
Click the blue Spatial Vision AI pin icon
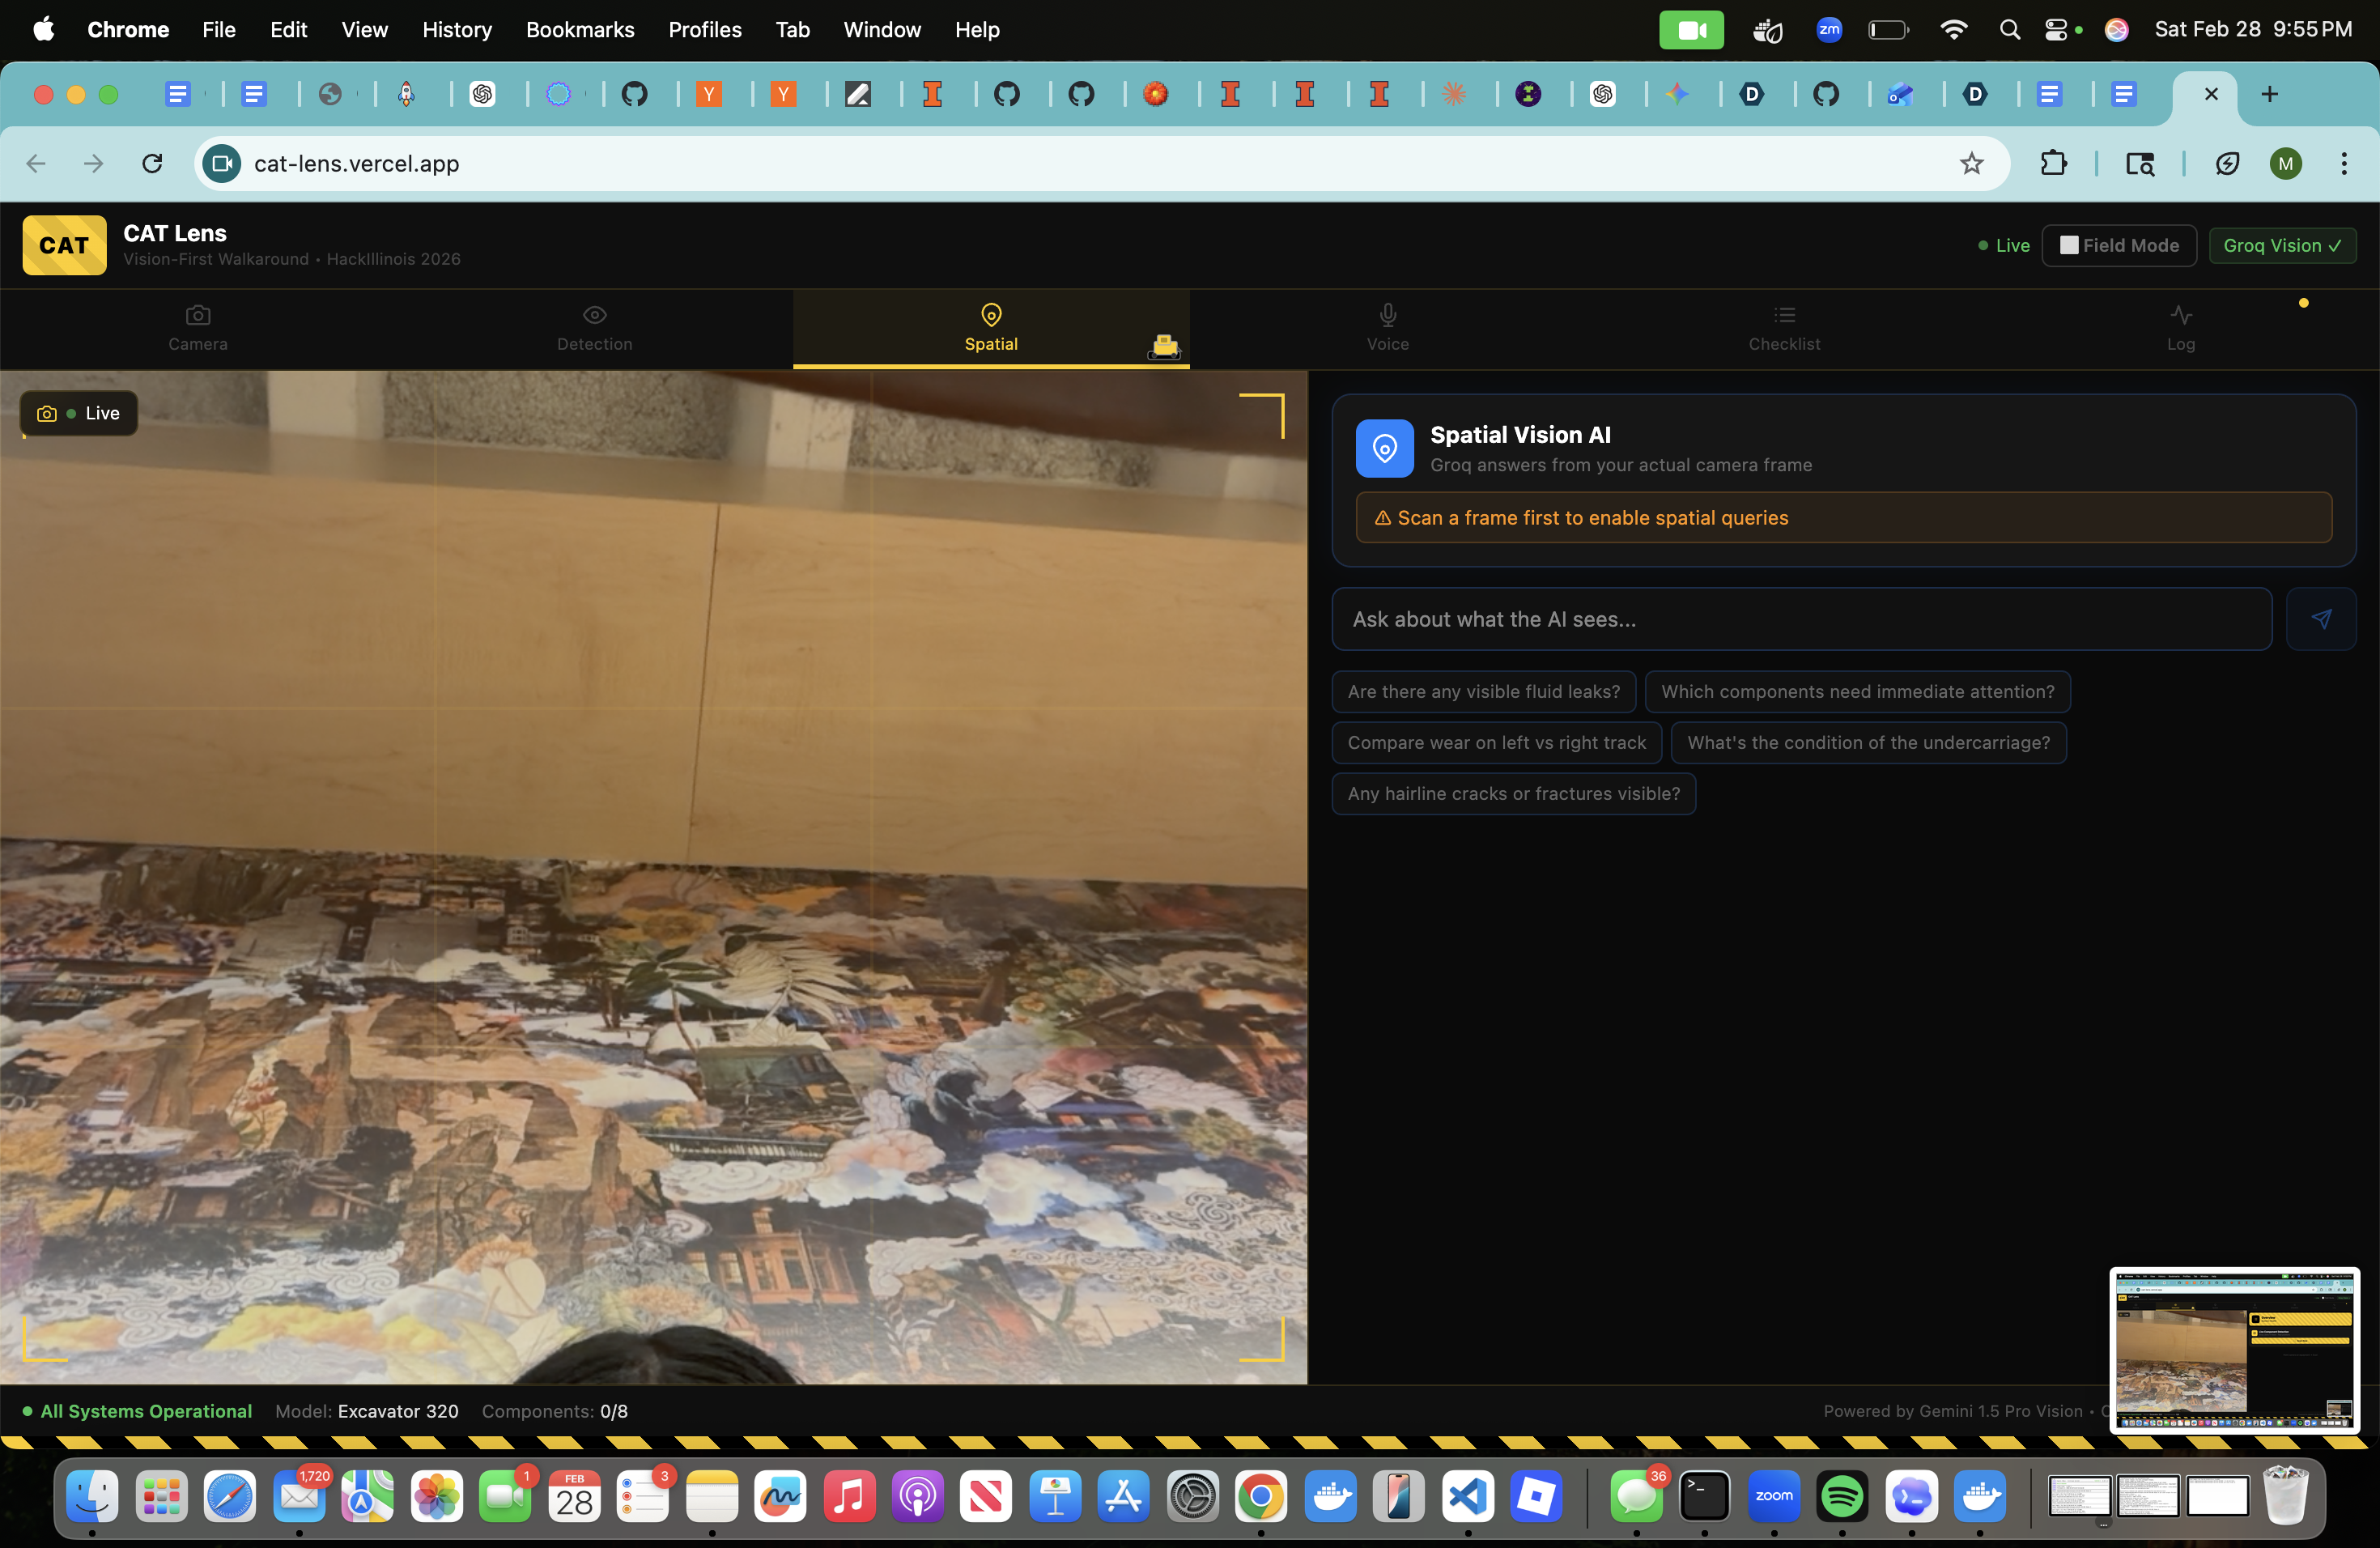(1384, 448)
